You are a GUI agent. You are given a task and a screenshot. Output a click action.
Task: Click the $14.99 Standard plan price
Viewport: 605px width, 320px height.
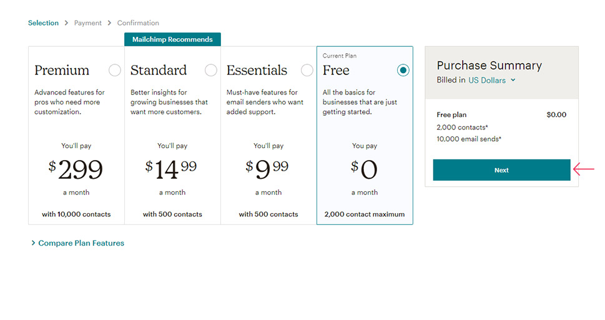pyautogui.click(x=171, y=169)
